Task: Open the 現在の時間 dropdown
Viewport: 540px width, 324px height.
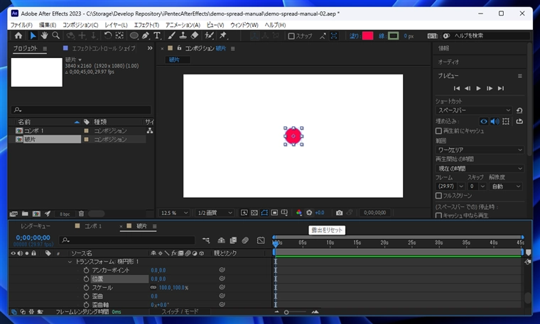Action: [480, 168]
